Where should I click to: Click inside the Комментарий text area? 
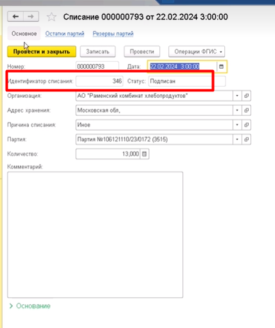click(x=95, y=235)
